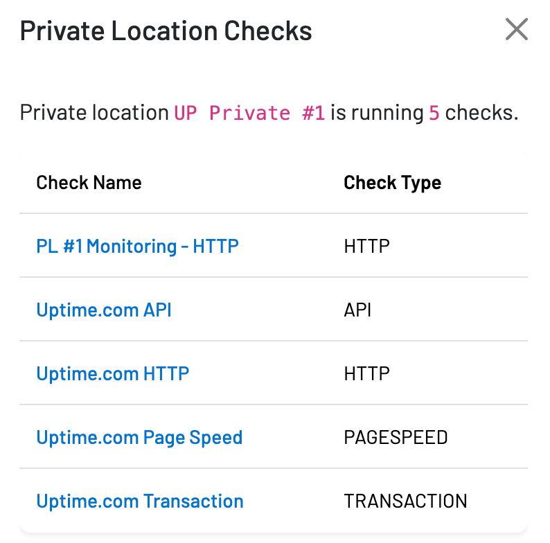Screen dimensions: 550x543
Task: Click the Check Type column header
Action: click(x=392, y=183)
